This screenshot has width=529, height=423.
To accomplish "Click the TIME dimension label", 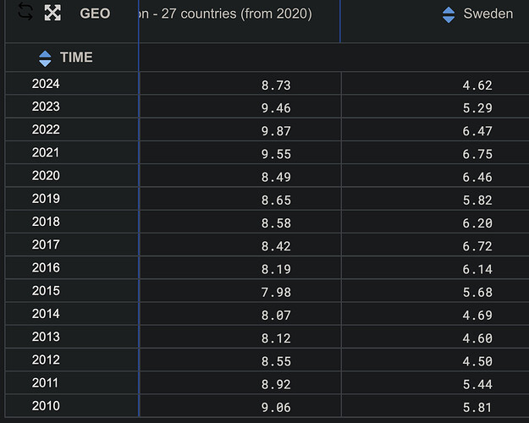I will click(76, 57).
